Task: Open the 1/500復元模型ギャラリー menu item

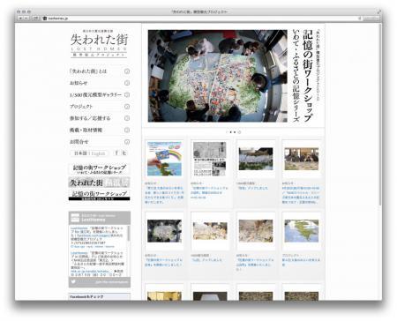Action: (x=99, y=94)
